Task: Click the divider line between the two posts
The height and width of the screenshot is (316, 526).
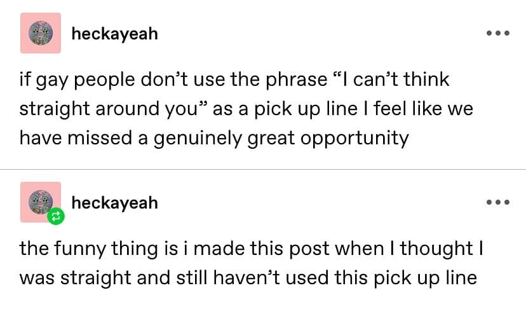Action: pos(263,170)
